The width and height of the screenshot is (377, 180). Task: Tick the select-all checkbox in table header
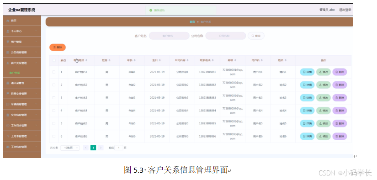tap(54, 60)
